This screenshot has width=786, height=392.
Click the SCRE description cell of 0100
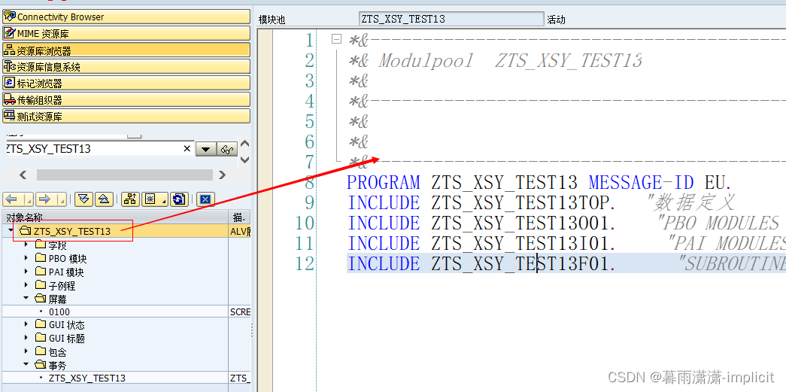pyautogui.click(x=240, y=311)
